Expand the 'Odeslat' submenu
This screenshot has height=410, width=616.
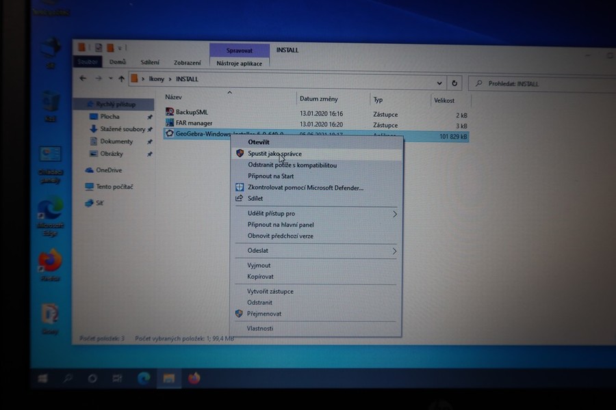click(x=317, y=251)
